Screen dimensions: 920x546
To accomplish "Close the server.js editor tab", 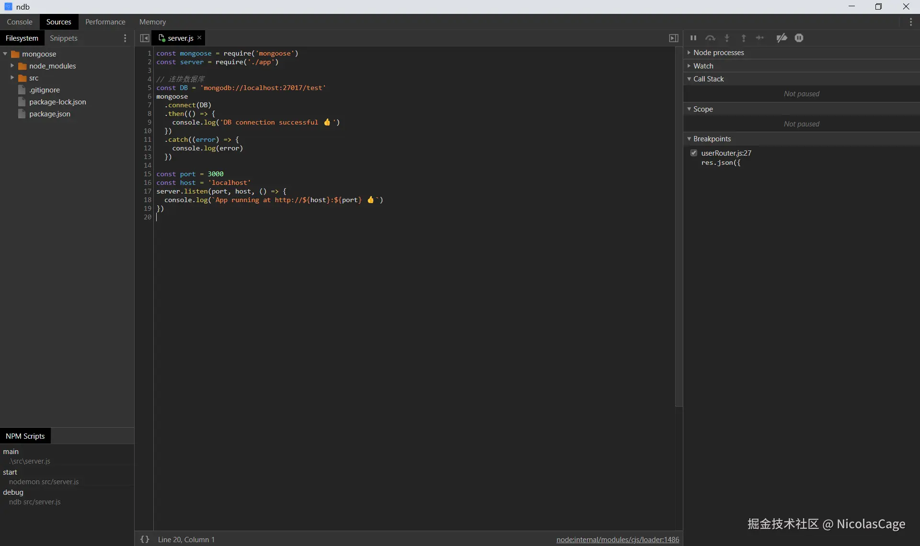I will click(199, 38).
